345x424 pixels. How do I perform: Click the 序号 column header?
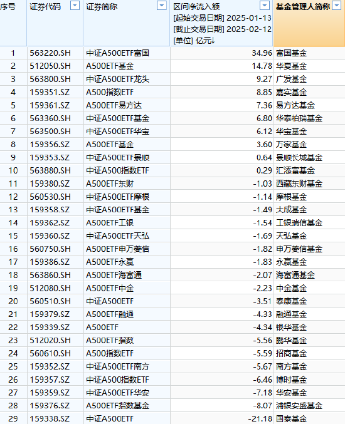click(13, 23)
